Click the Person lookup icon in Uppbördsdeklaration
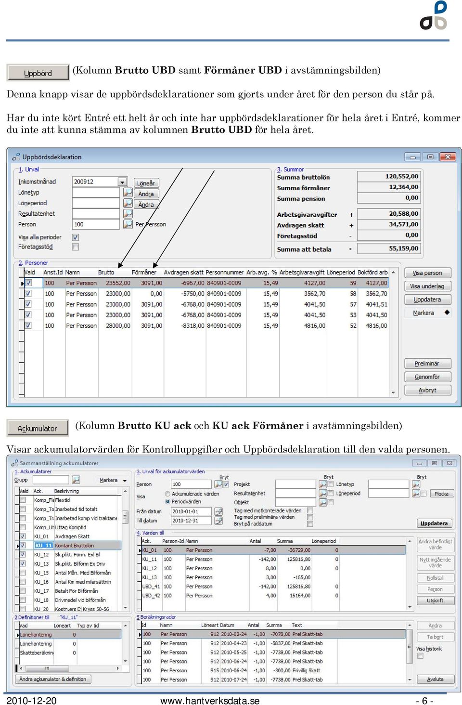Screen dimensions: 462x705 pyautogui.click(x=128, y=224)
